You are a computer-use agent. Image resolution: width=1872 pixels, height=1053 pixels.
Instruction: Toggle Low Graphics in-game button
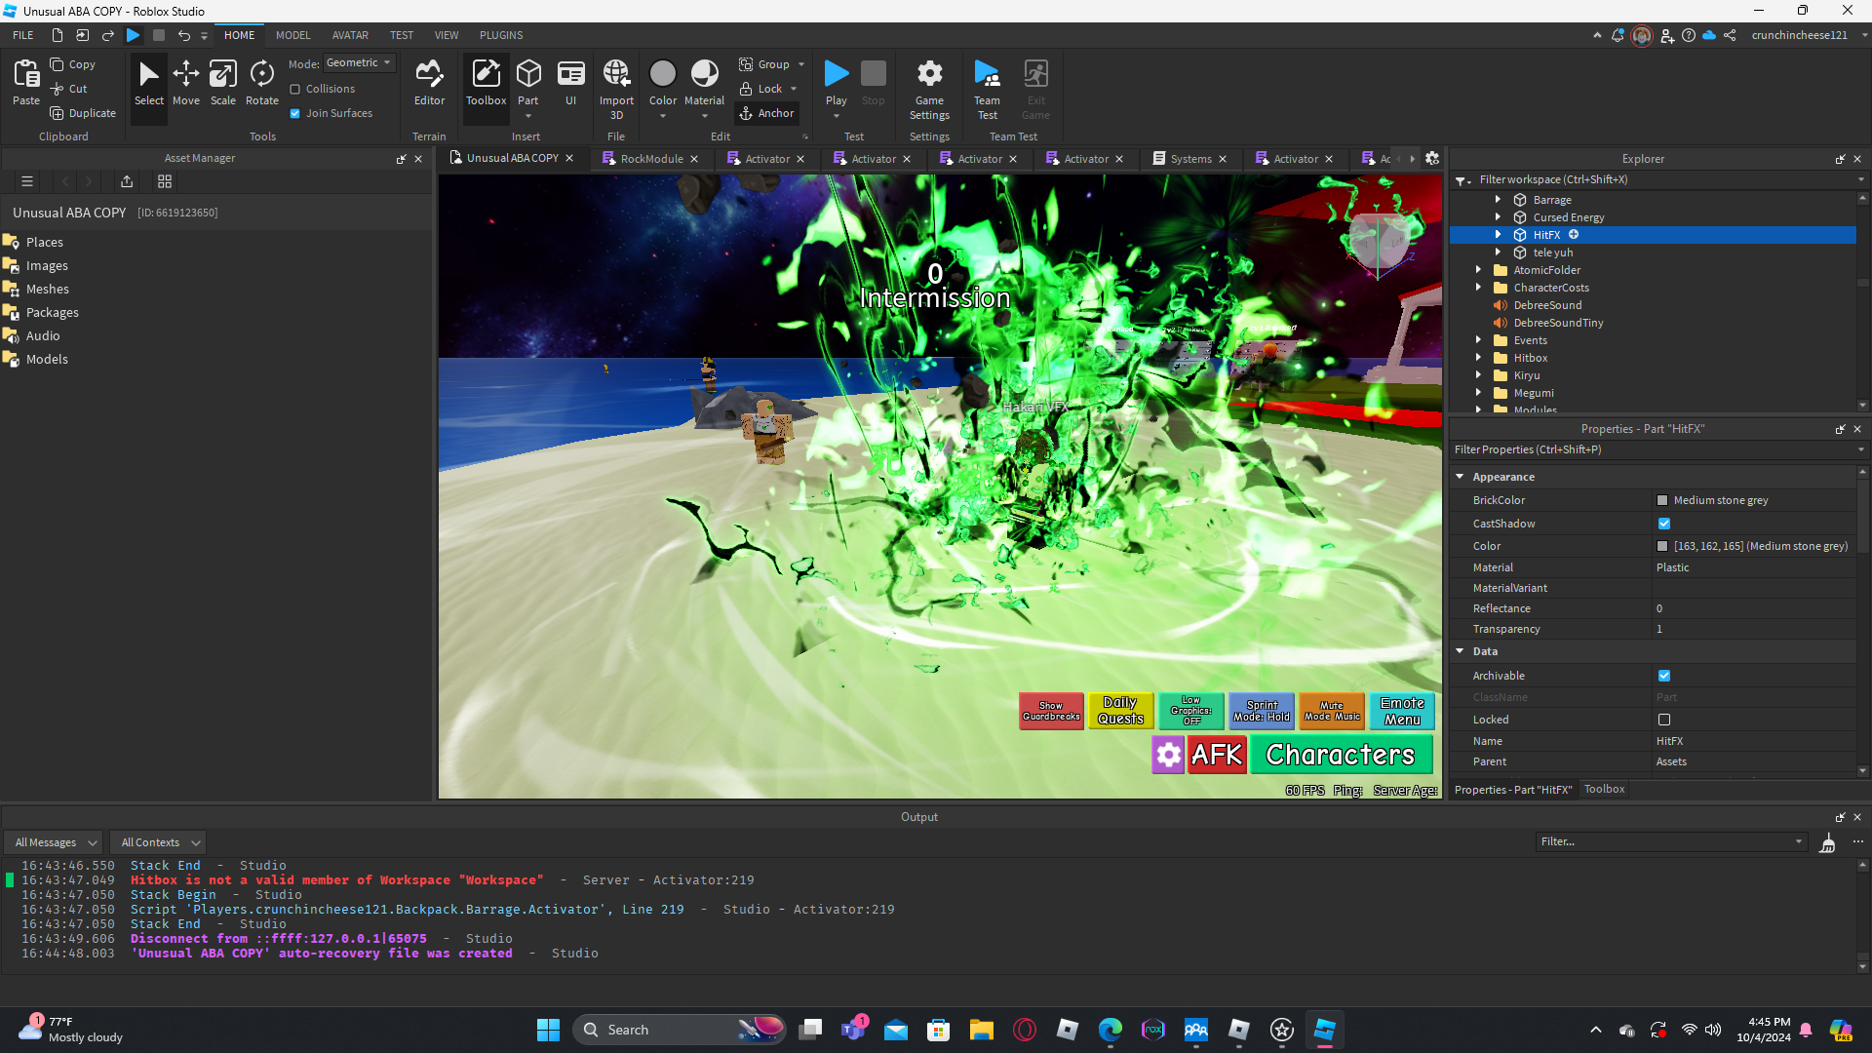(1191, 711)
